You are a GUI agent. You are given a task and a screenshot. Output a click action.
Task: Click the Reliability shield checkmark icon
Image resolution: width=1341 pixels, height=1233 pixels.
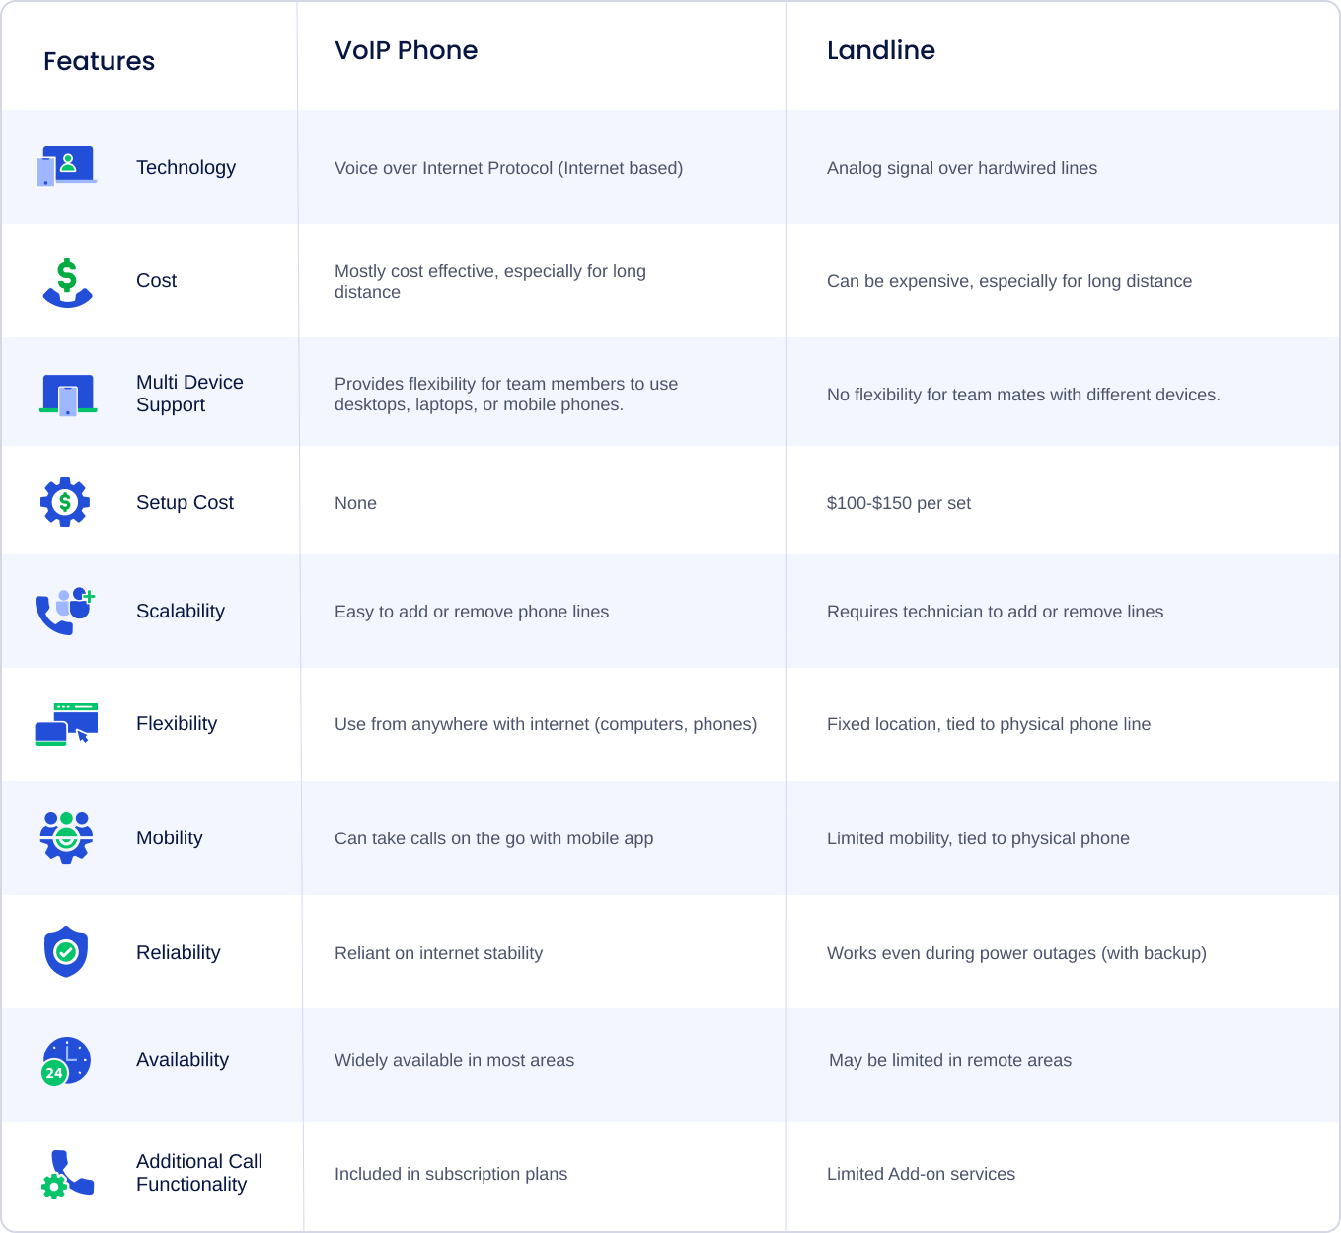tap(66, 952)
